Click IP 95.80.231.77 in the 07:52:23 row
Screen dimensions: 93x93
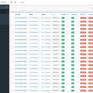pos(56,54)
